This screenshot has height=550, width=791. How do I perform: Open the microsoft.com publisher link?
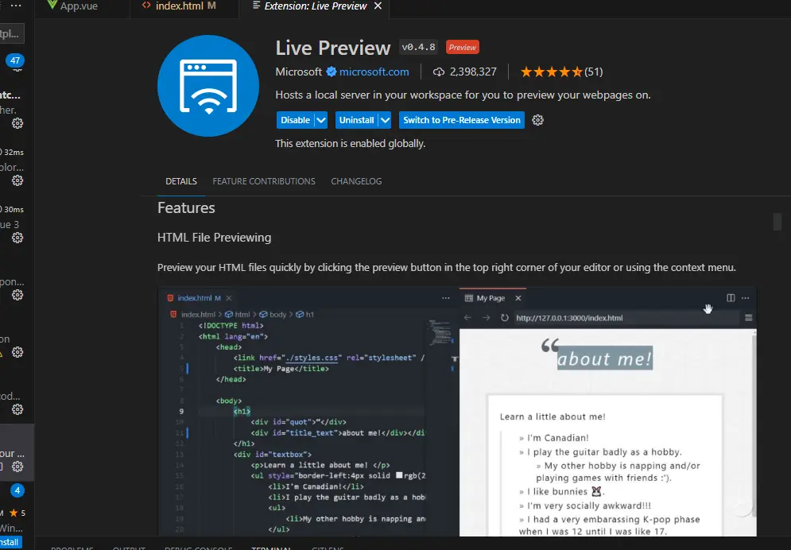pyautogui.click(x=374, y=72)
